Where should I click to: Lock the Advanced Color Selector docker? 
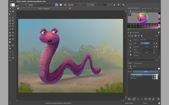pyautogui.click(x=130, y=11)
